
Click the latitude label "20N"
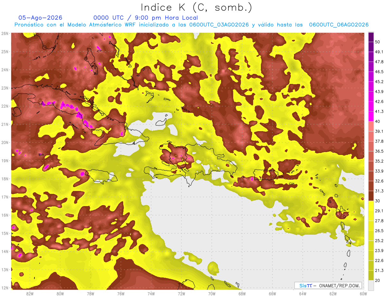tap(5, 142)
